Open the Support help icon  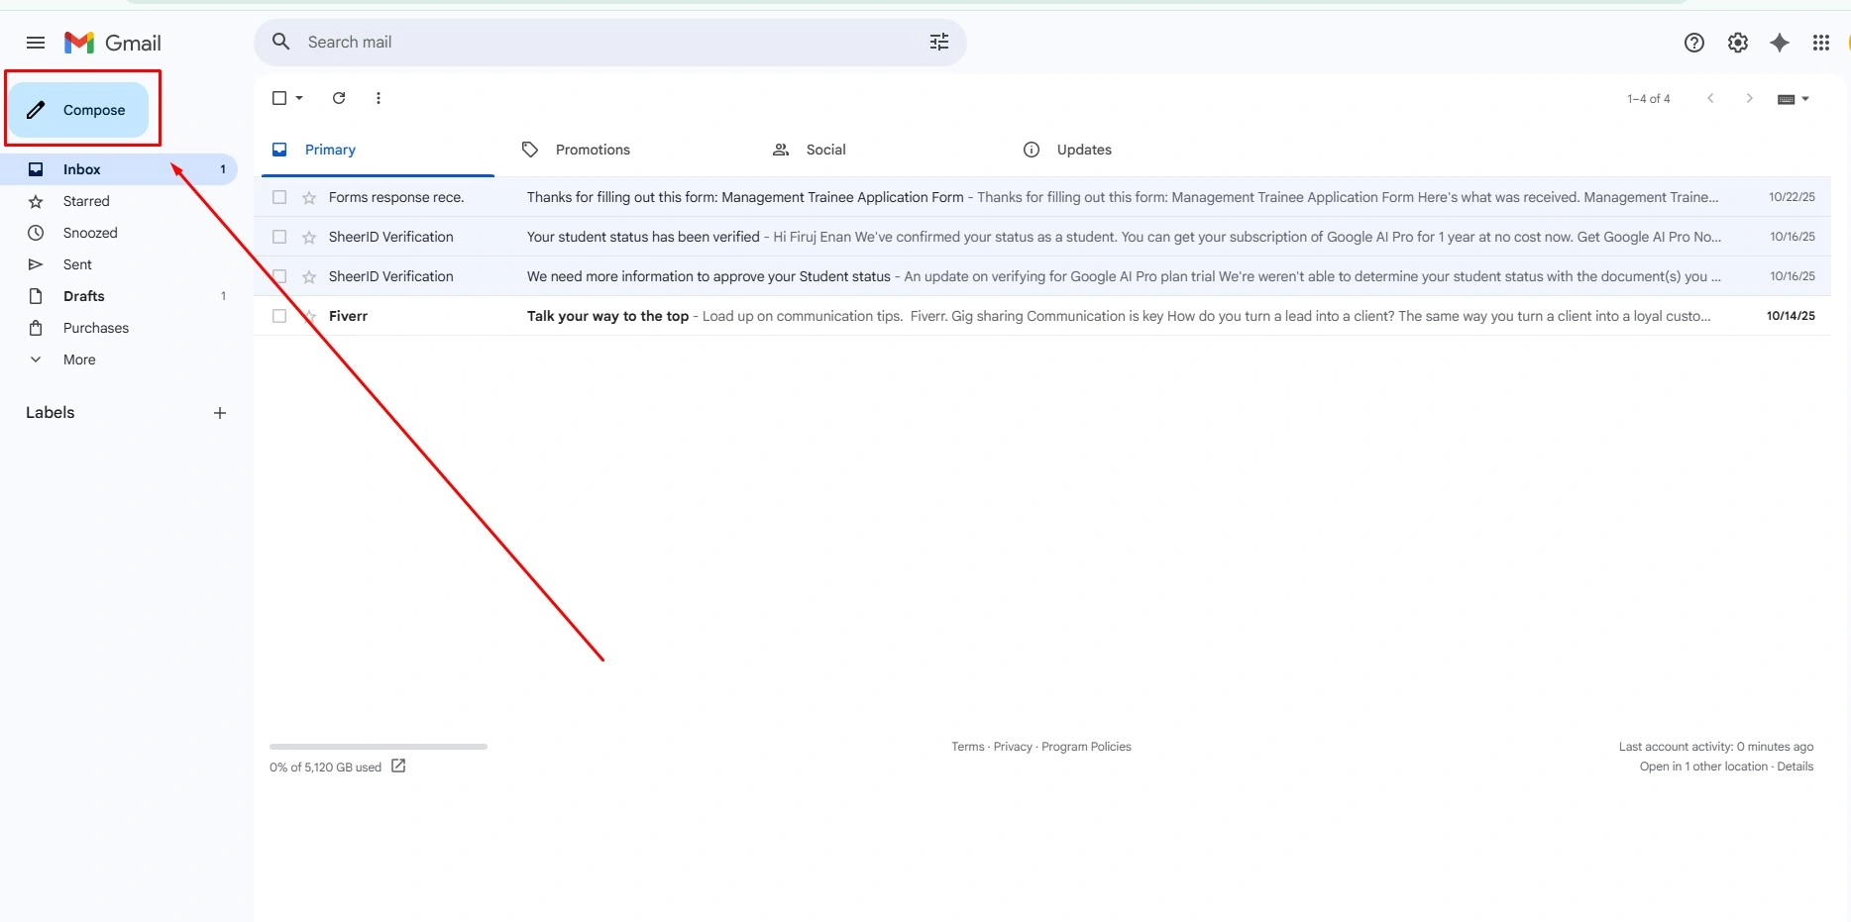click(1694, 43)
